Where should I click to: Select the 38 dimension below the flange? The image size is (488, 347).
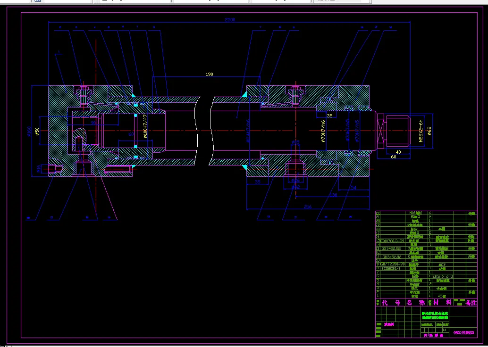click(x=257, y=182)
